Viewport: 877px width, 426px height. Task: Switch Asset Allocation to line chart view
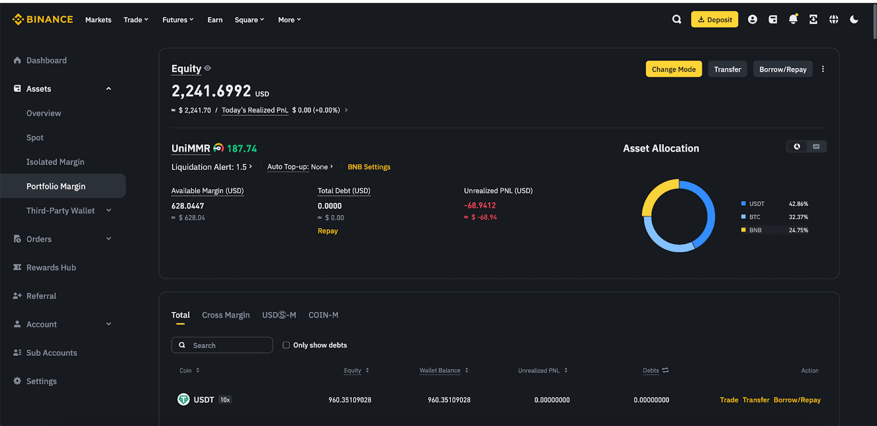[816, 146]
